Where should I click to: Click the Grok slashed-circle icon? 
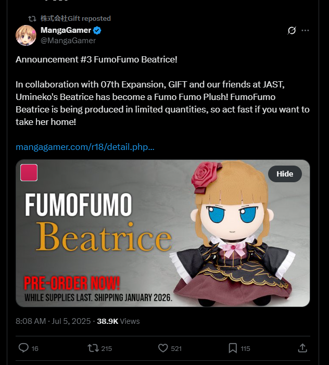pos(292,31)
